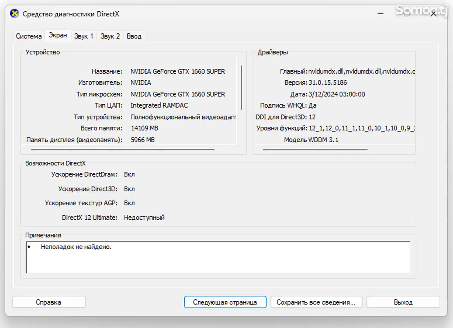Select the 'NVIDIA GeForce GTX 1660 SUPER' name value
The width and height of the screenshot is (453, 328).
pyautogui.click(x=178, y=71)
